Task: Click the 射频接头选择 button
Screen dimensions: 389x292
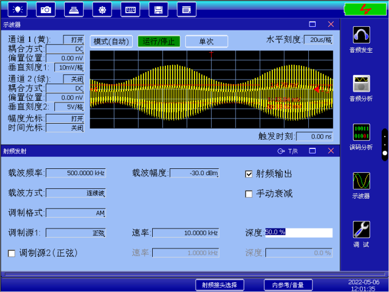Action: coord(220,285)
